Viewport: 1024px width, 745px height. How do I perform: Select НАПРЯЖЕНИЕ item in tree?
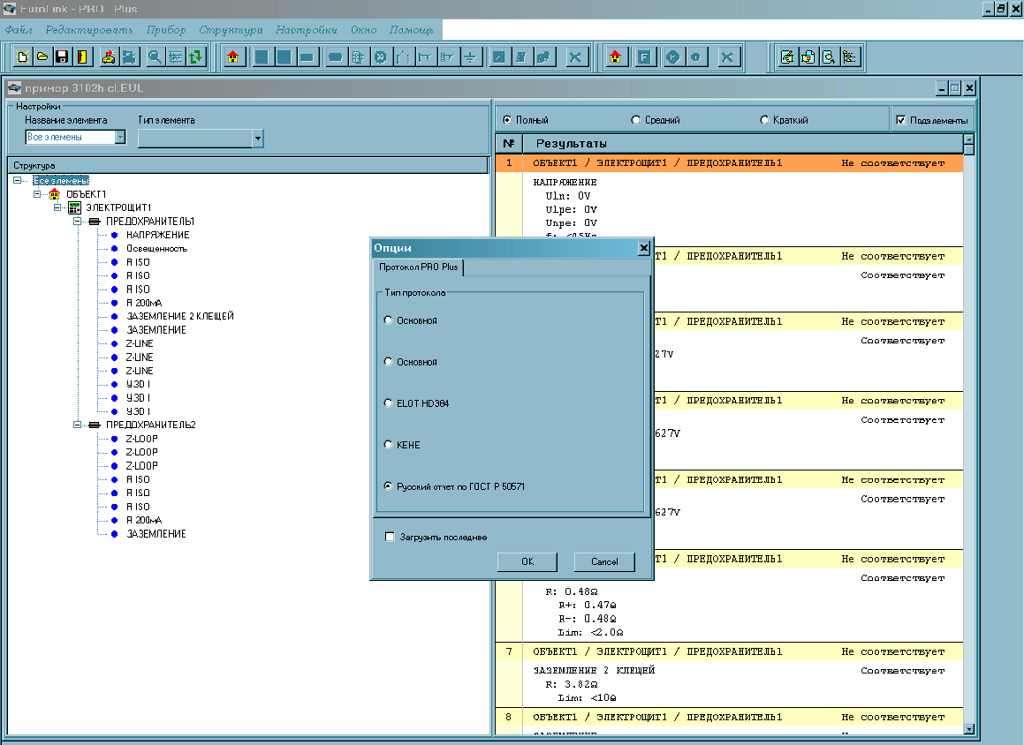click(x=157, y=235)
